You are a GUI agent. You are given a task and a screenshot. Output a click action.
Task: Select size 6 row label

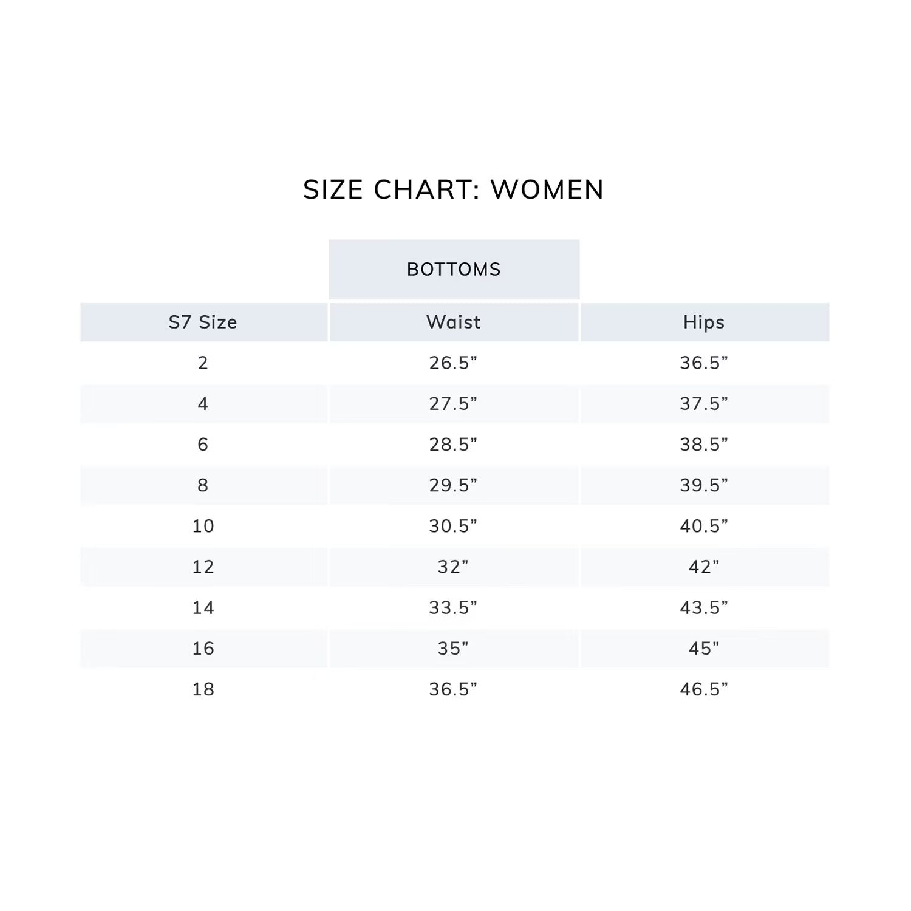[203, 444]
